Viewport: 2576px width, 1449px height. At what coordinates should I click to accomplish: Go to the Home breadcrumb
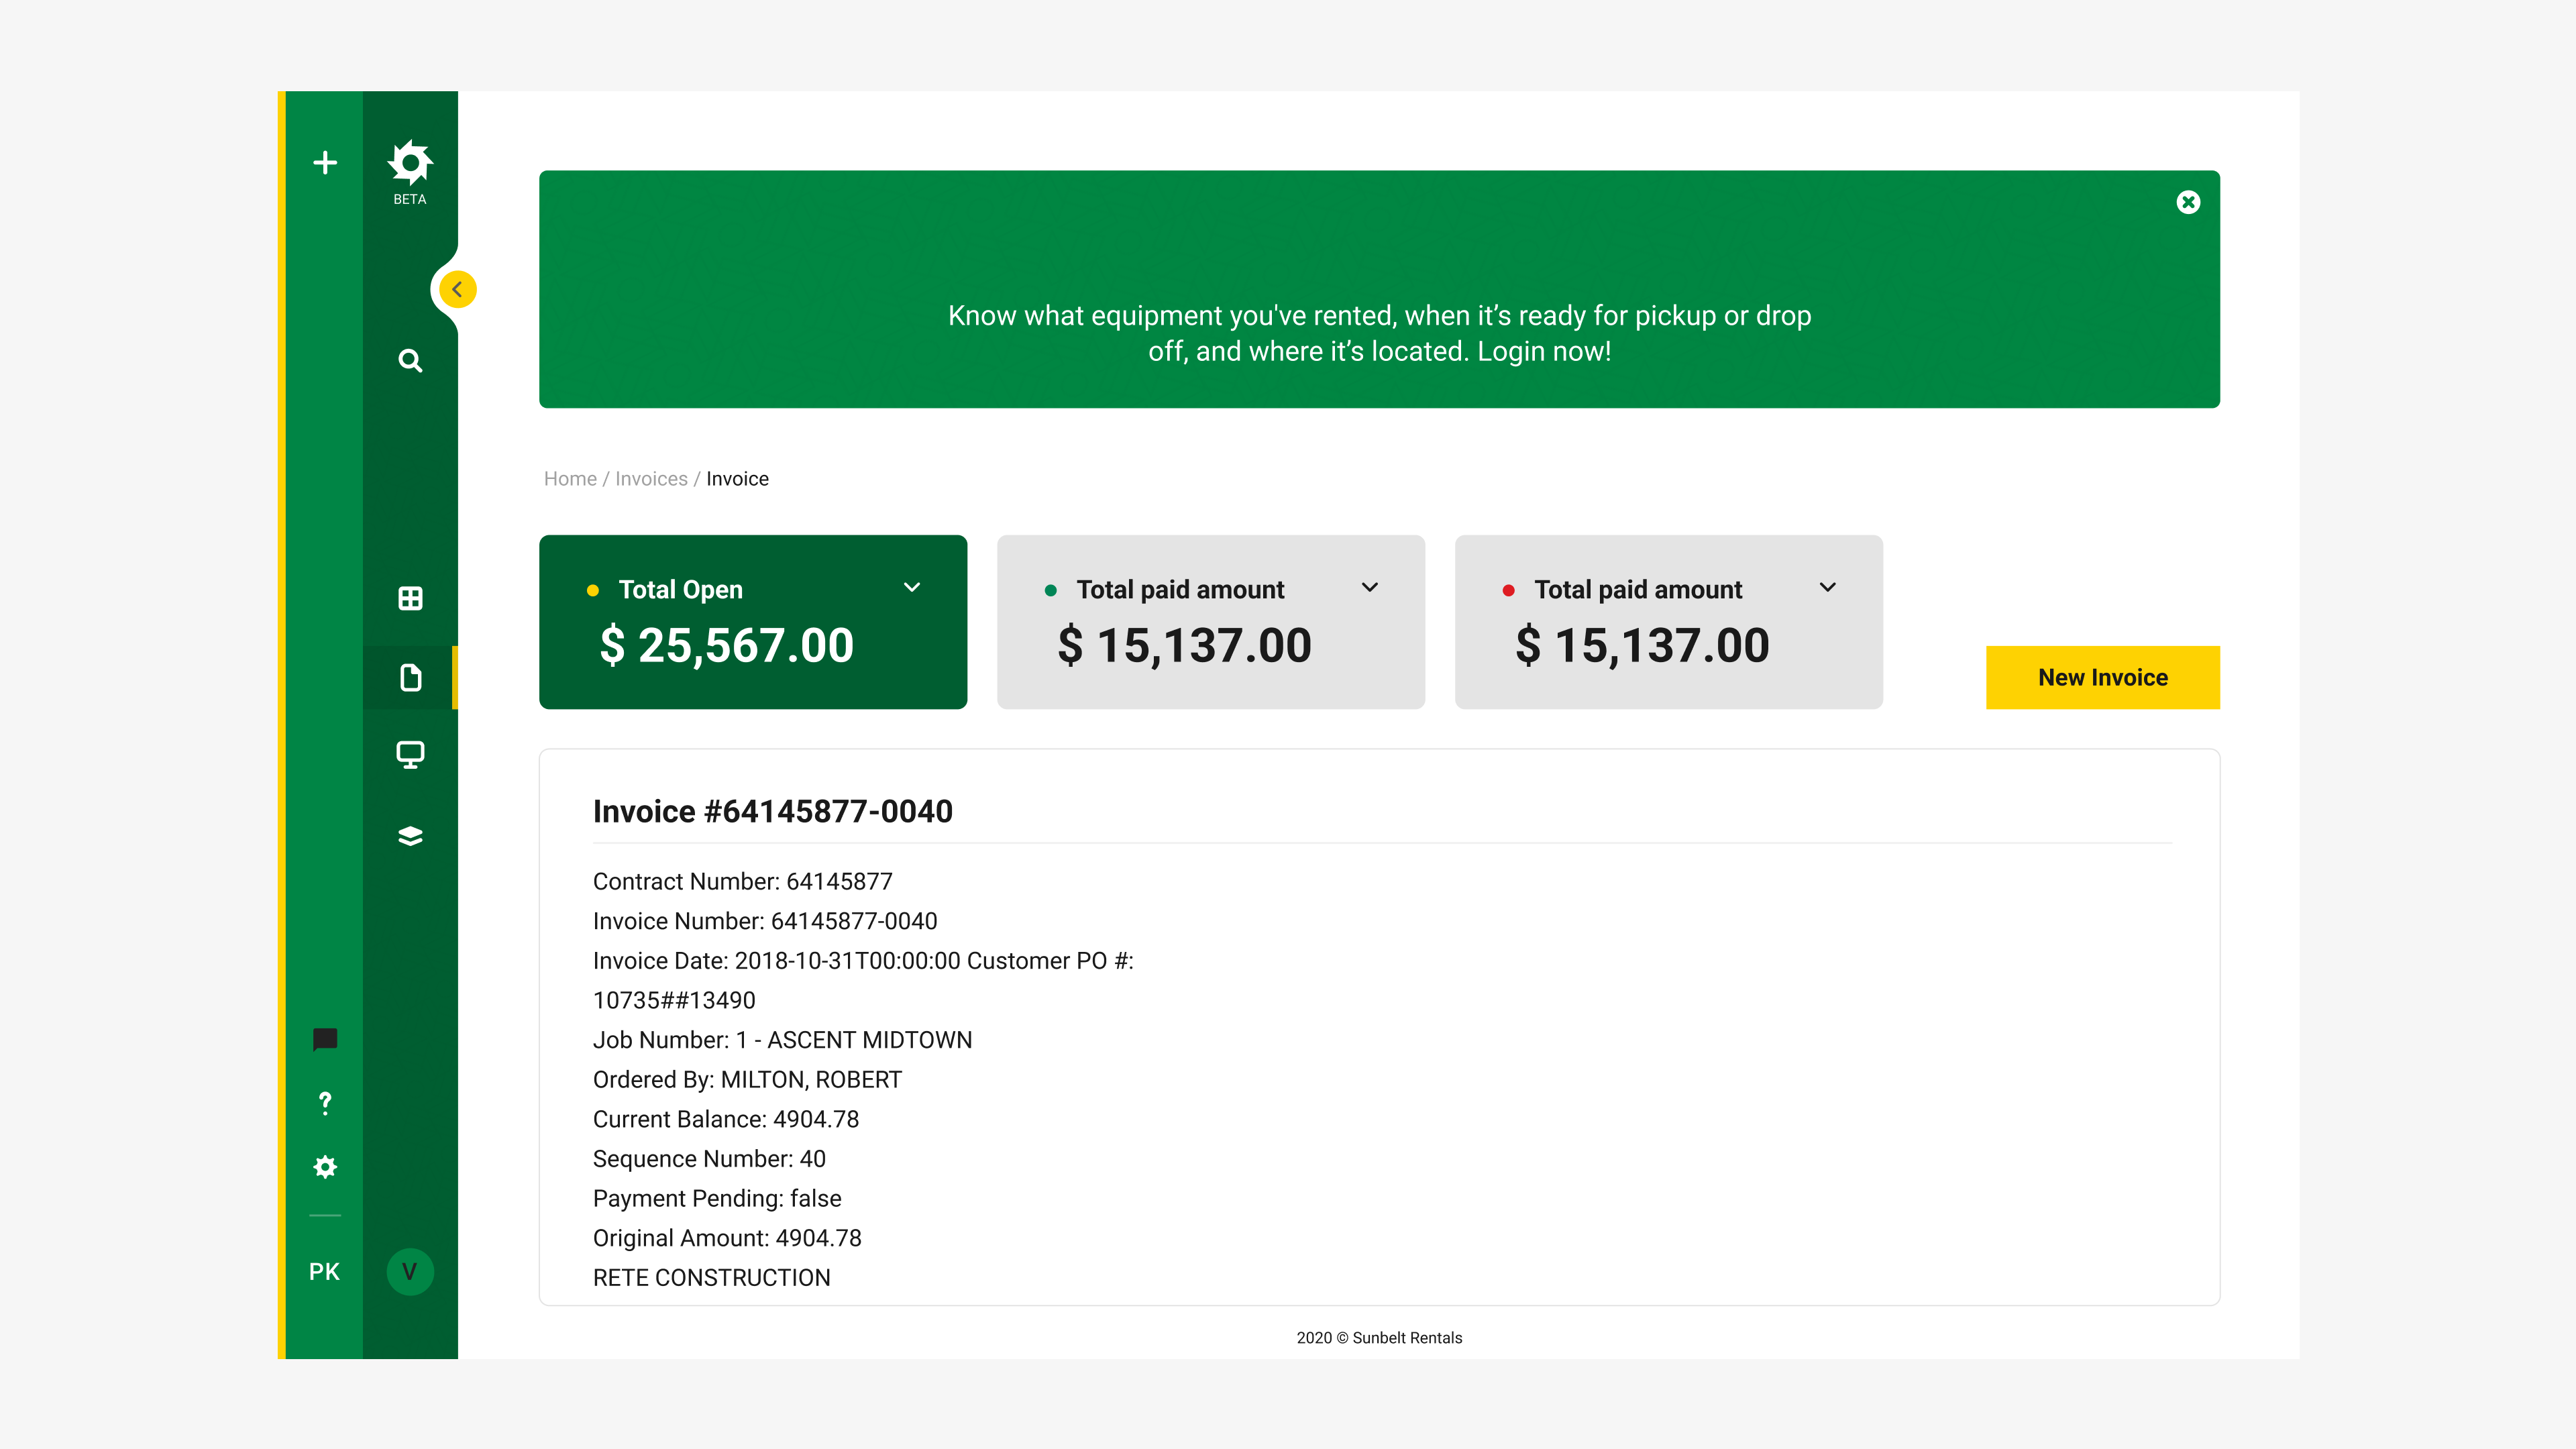570,479
